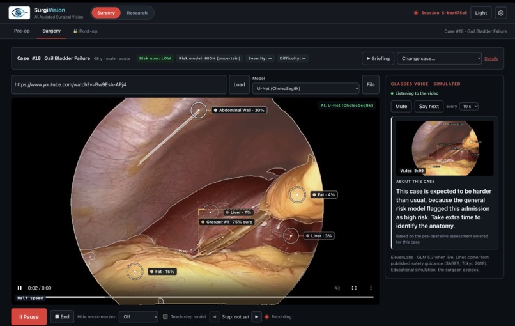Open the Pre-op tab
Image resolution: width=515 pixels, height=326 pixels.
[22, 31]
